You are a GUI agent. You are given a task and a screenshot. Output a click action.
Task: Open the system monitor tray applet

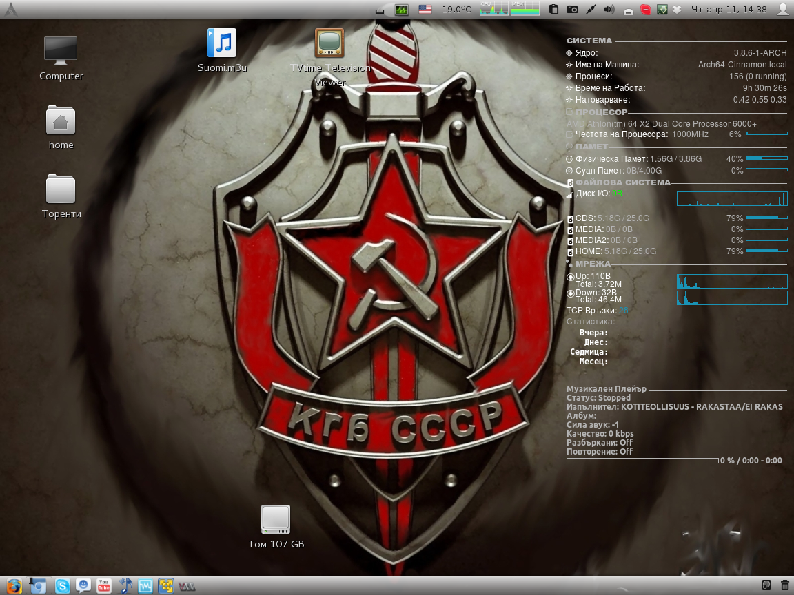point(402,10)
